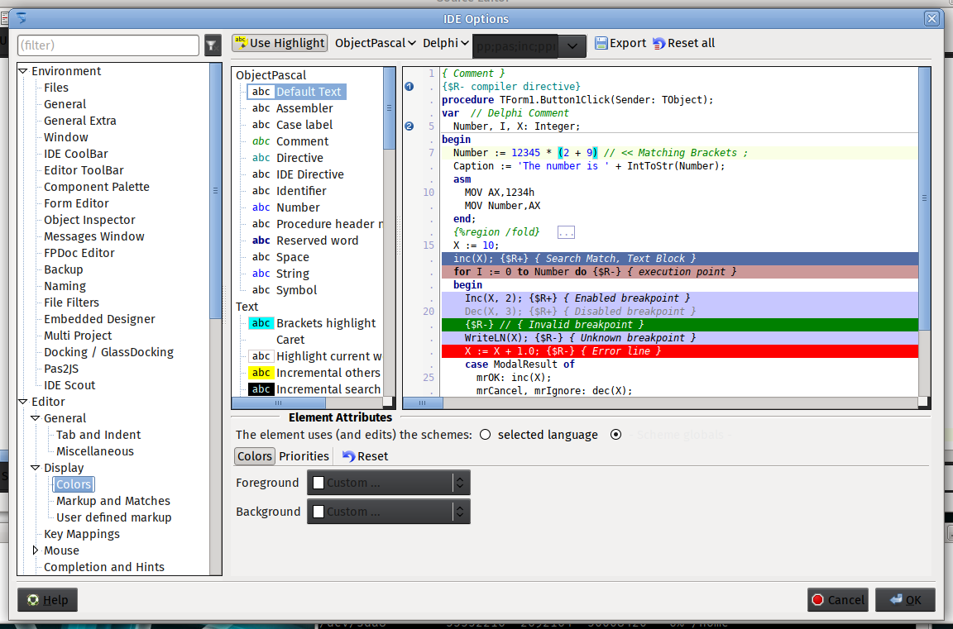Open the ObjectPascal language dropdown
The height and width of the screenshot is (629, 953).
[375, 43]
